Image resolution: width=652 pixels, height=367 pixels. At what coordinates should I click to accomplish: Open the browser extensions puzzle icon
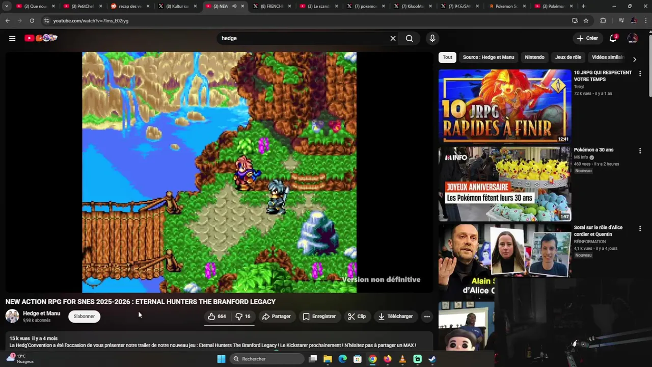tap(603, 20)
